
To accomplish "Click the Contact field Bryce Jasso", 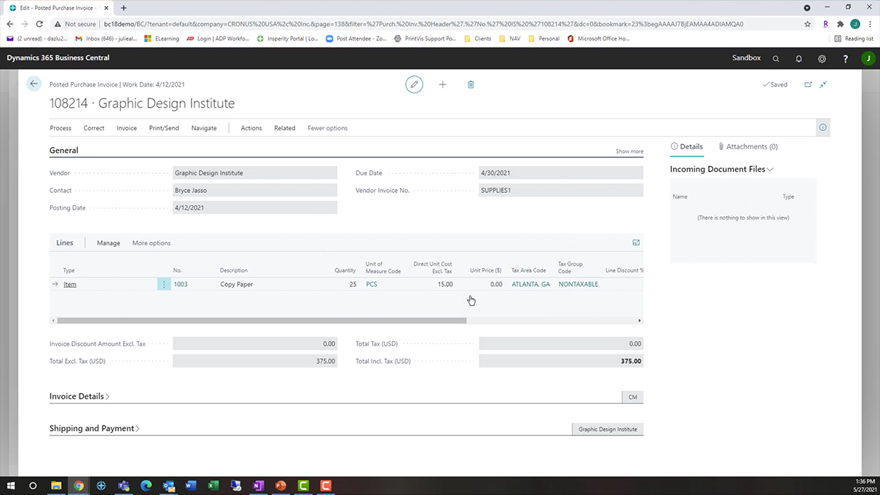I will 255,191.
